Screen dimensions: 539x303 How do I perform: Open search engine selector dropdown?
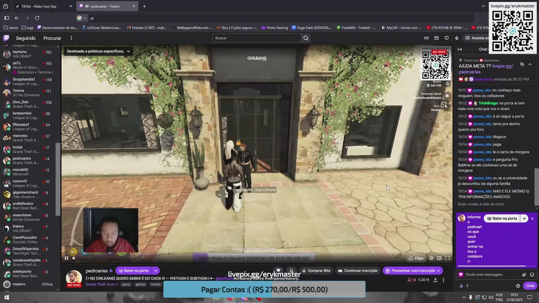(82, 18)
